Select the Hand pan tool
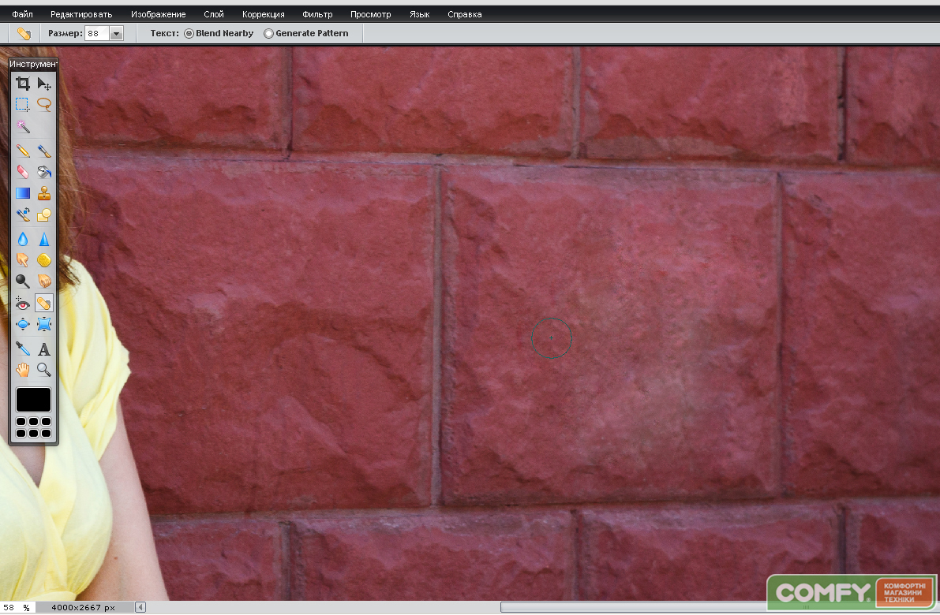940x615 pixels. 23,370
